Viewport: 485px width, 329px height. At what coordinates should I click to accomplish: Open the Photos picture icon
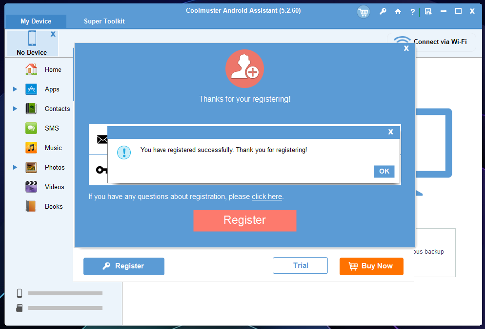pyautogui.click(x=31, y=167)
